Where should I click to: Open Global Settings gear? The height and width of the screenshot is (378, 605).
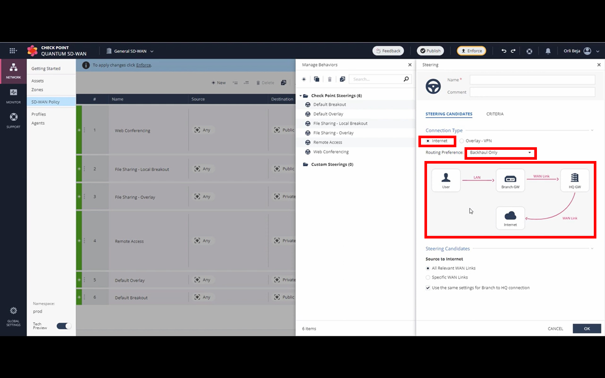pyautogui.click(x=13, y=316)
